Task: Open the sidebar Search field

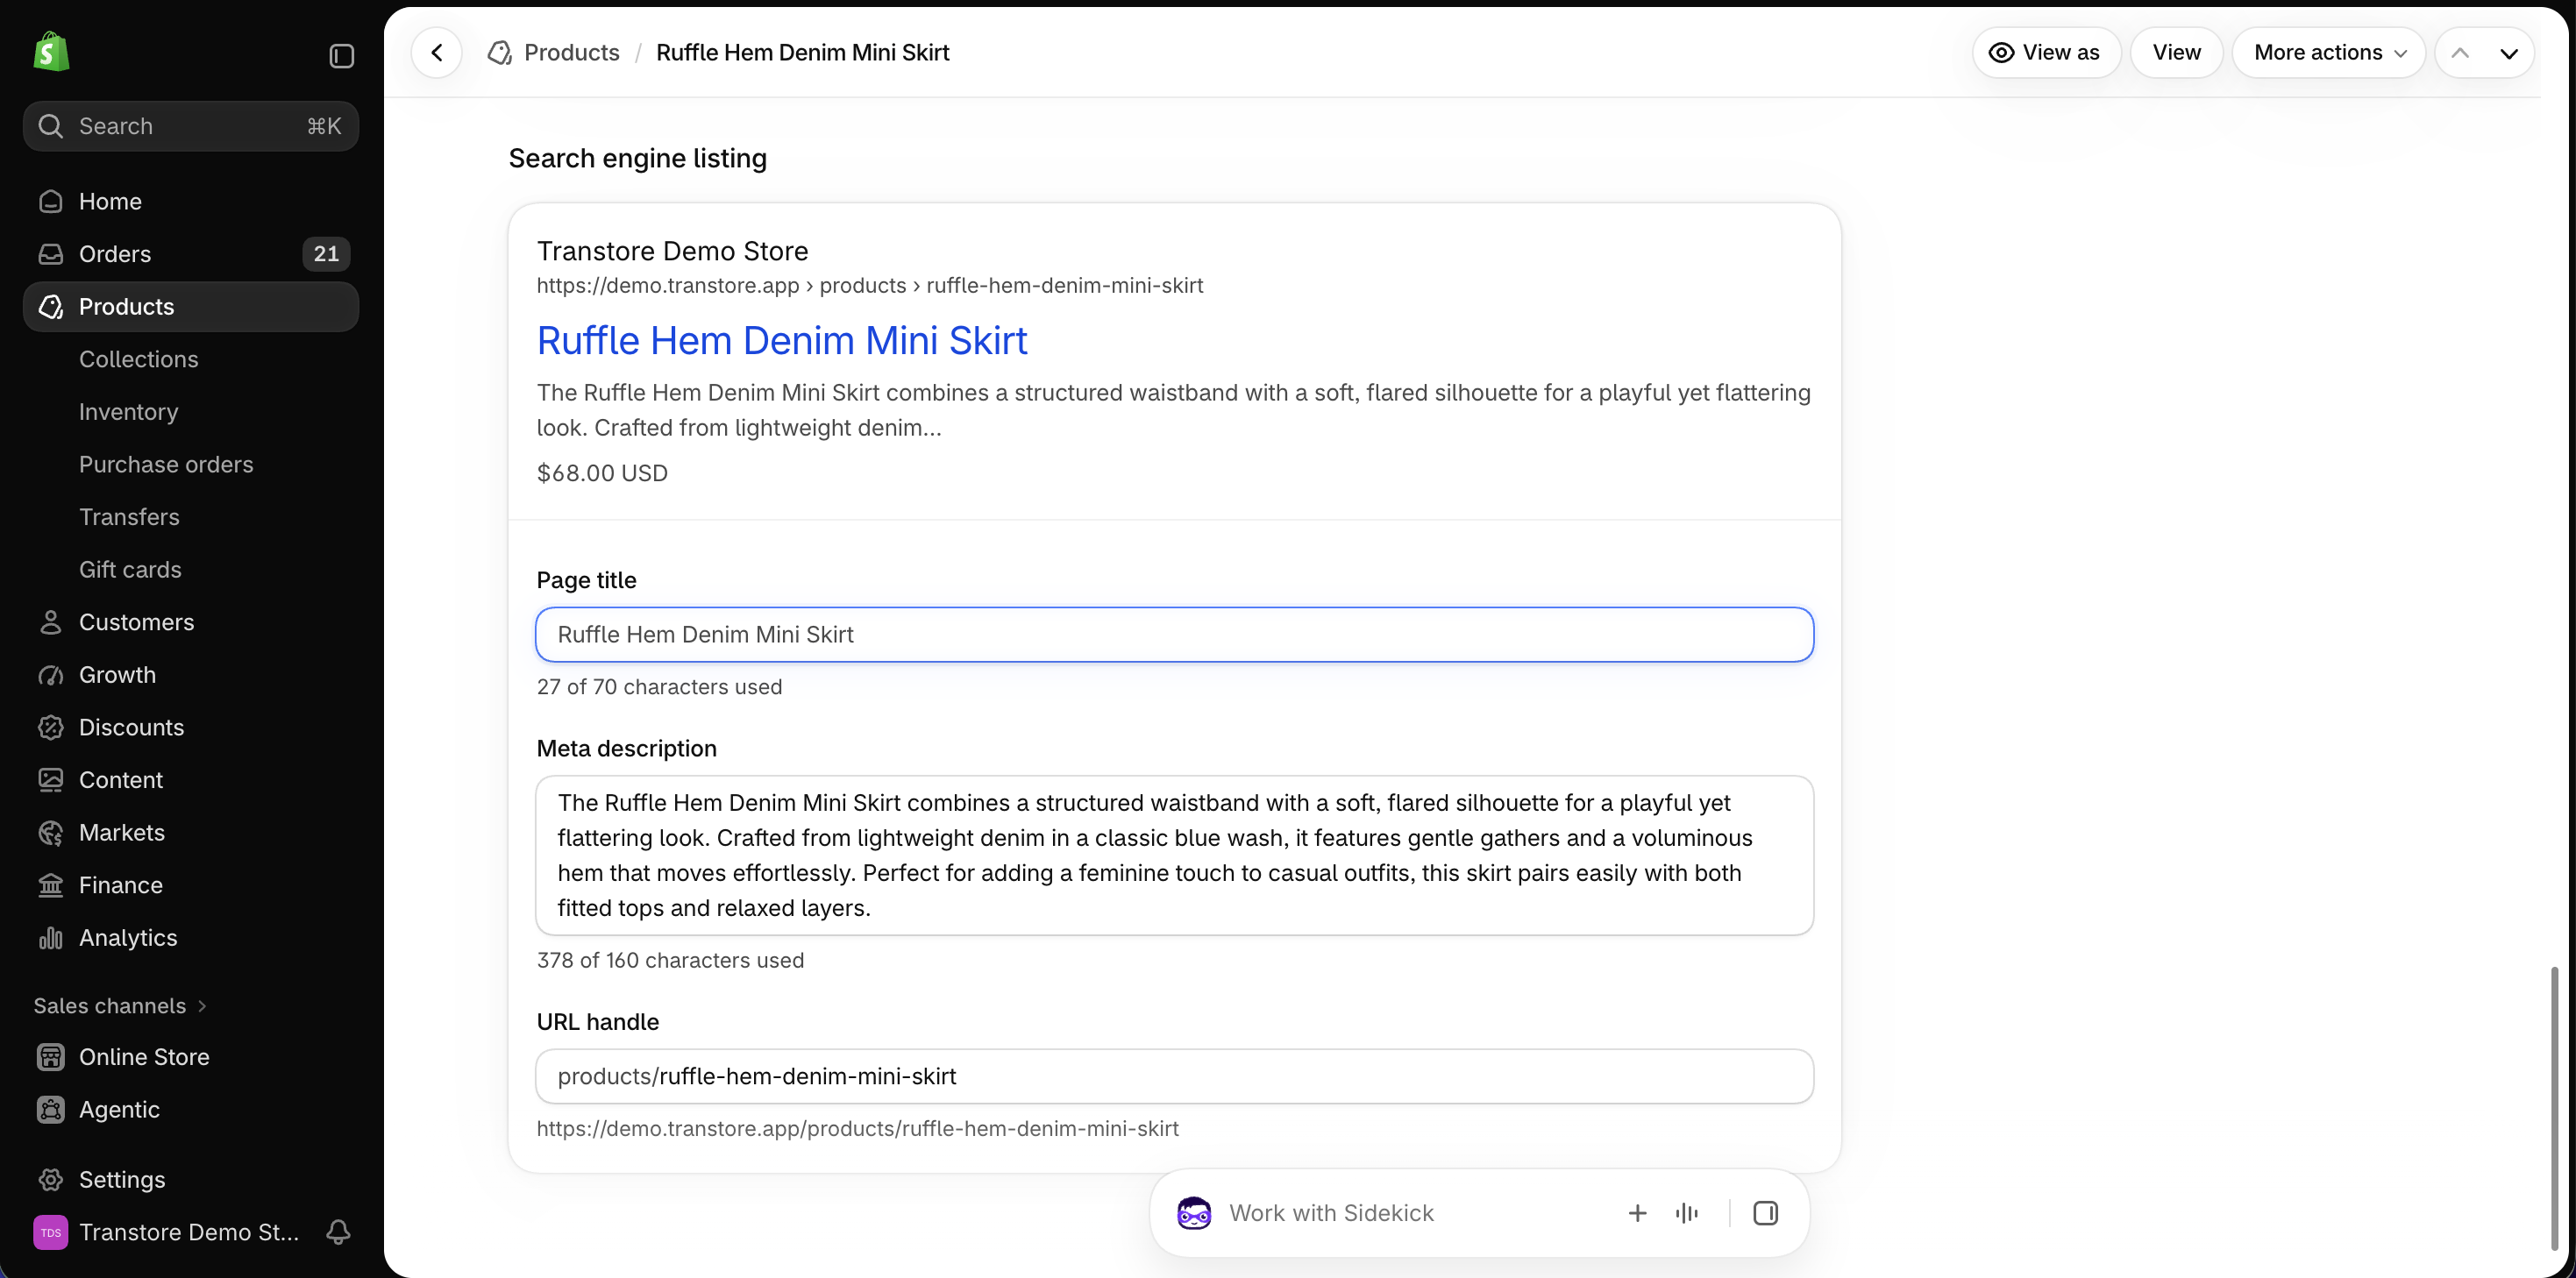Action: [x=190, y=126]
